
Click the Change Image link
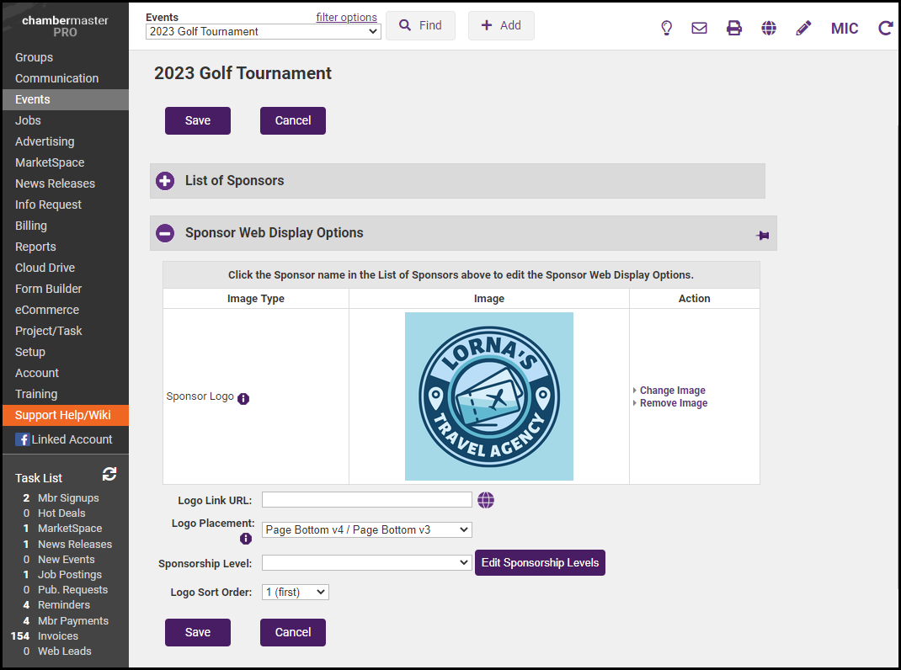tap(672, 391)
